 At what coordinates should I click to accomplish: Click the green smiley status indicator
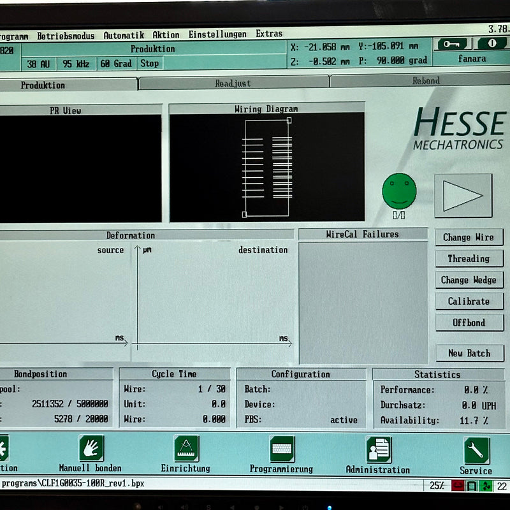pos(399,191)
